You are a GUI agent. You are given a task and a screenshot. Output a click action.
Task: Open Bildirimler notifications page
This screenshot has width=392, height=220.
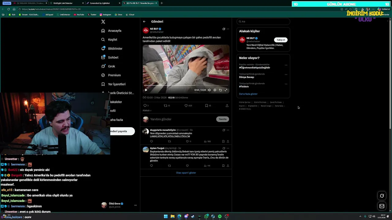[112, 49]
